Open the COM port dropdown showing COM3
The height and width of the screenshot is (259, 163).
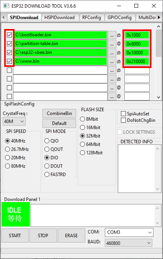[x=129, y=232]
